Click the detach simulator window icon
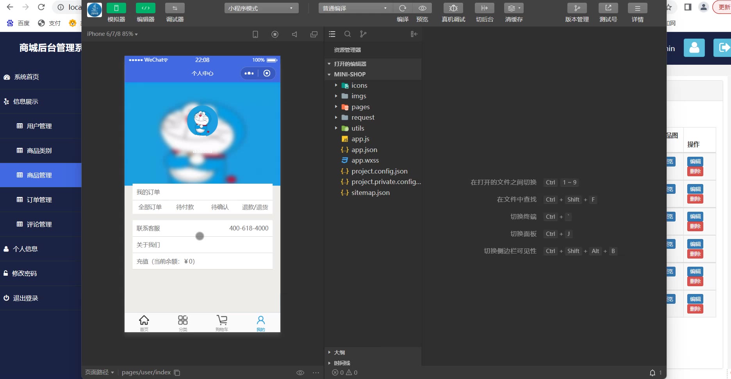Image resolution: width=731 pixels, height=379 pixels. (314, 34)
